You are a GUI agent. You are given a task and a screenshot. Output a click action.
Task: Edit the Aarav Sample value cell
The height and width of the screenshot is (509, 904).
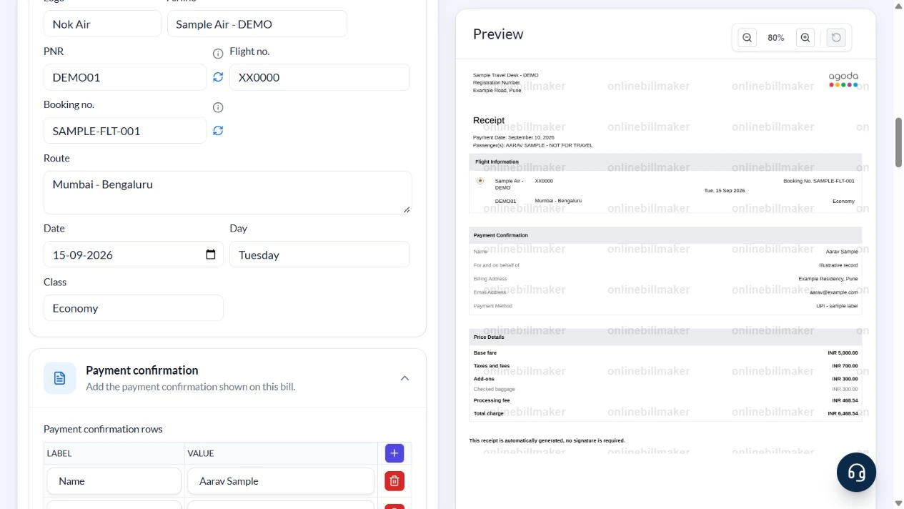(281, 481)
